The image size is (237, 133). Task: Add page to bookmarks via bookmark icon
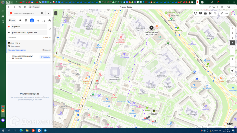pyautogui.click(x=222, y=7)
